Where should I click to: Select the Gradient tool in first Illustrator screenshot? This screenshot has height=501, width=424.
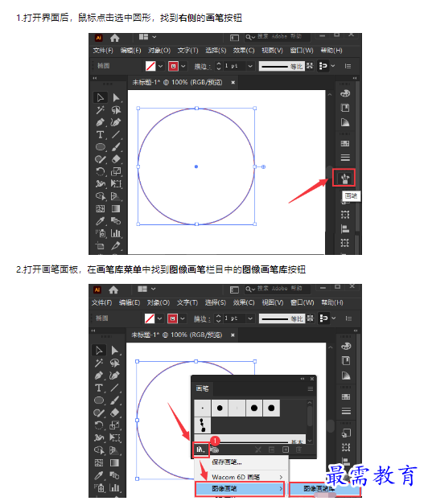click(116, 208)
